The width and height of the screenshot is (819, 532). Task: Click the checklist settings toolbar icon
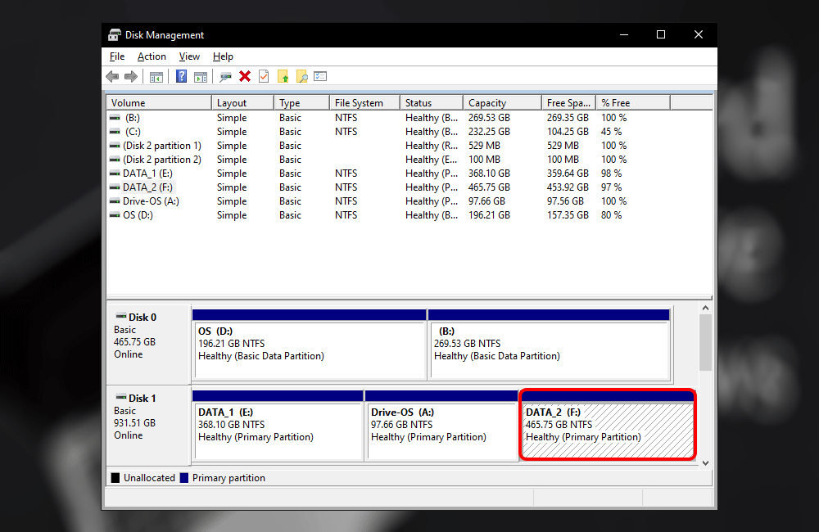tap(320, 77)
